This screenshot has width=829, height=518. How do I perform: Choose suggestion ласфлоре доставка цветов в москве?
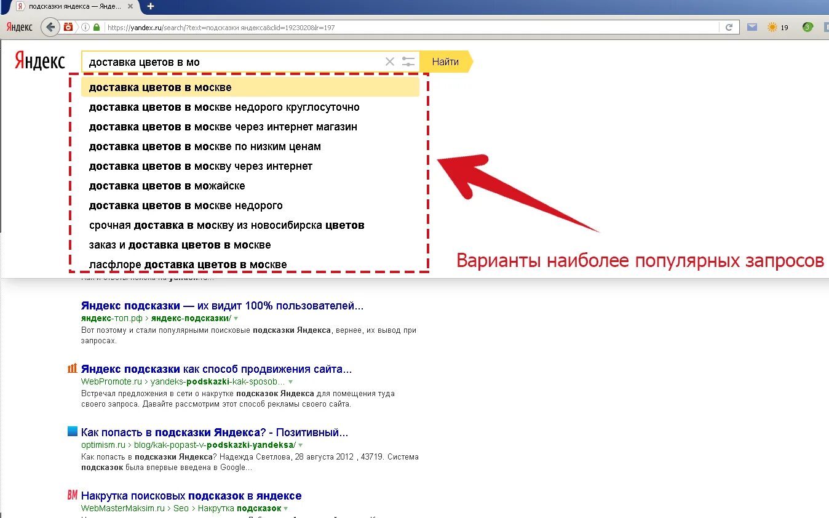click(x=250, y=265)
